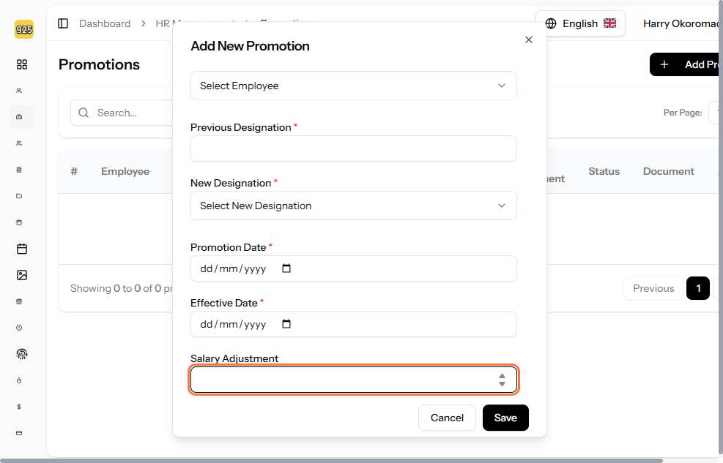
Task: Click the Salary Adjustment spinner arrows
Action: [502, 380]
